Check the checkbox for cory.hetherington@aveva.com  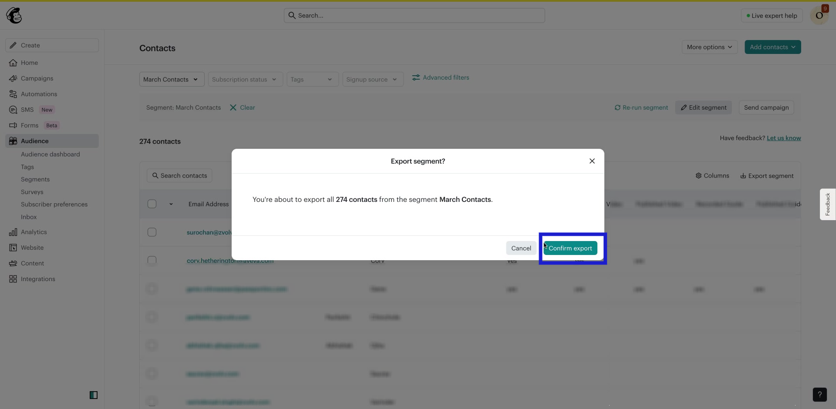[152, 260]
